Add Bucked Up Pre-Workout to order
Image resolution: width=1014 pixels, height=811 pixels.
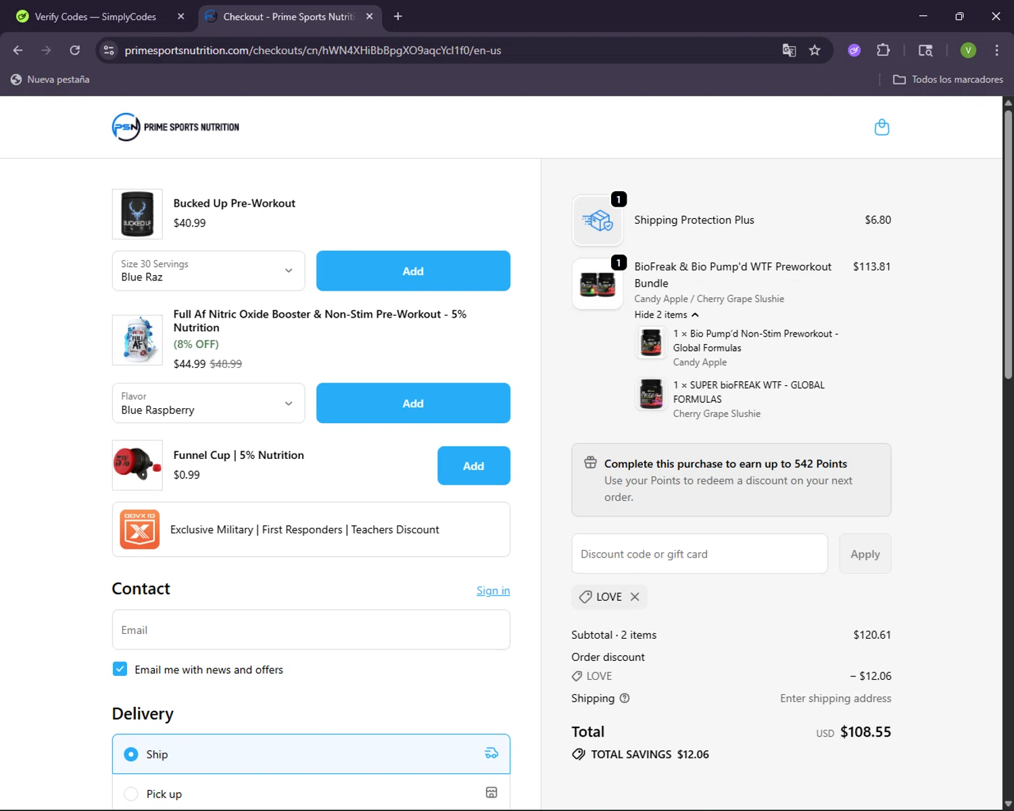click(413, 271)
